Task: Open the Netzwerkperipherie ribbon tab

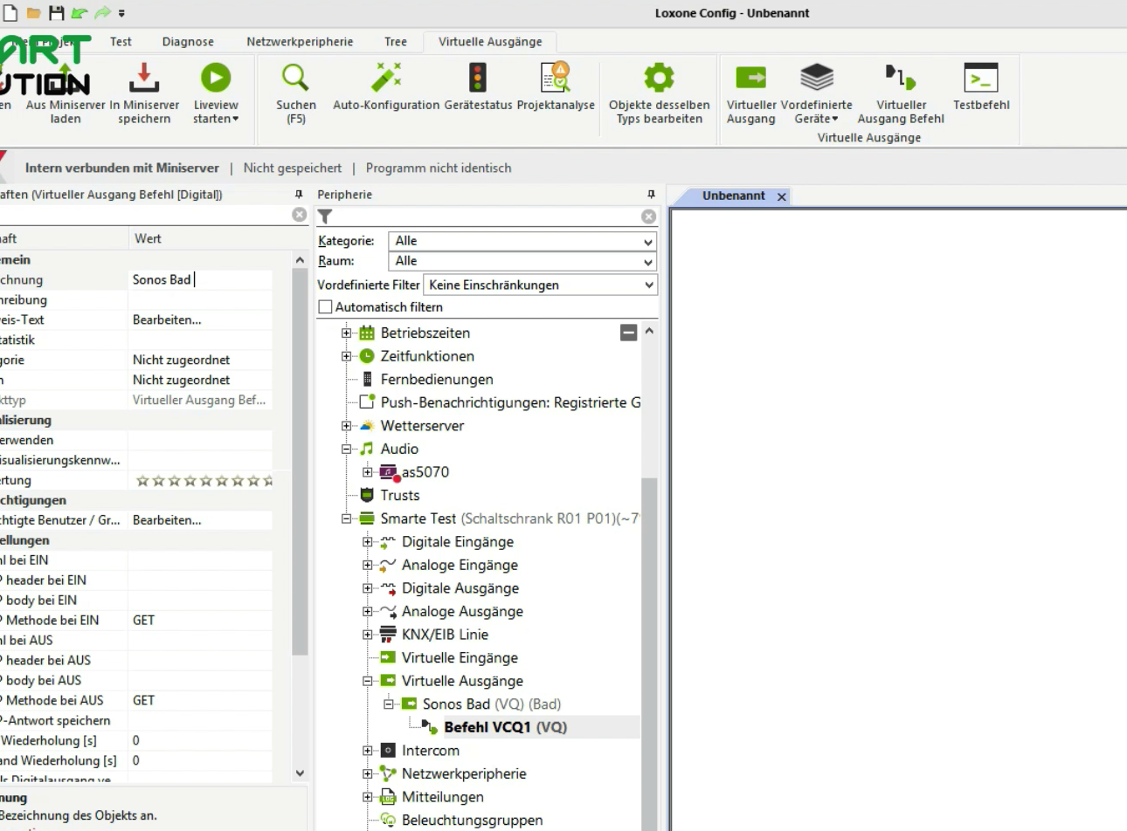Action: [300, 42]
